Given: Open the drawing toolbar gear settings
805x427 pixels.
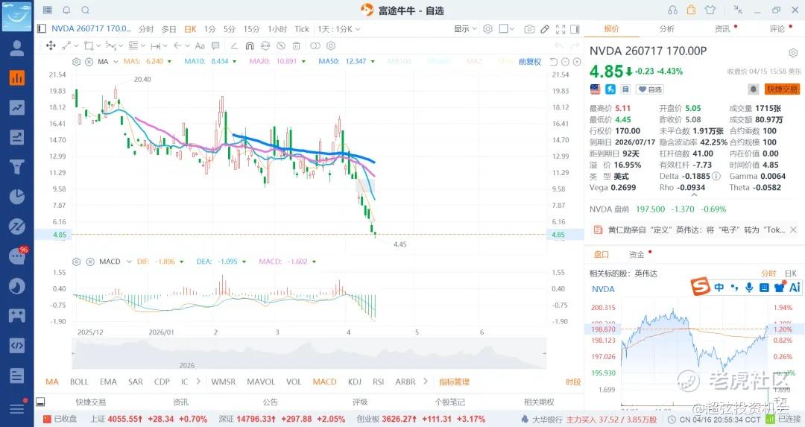Looking at the screenshot, I should click(331, 45).
